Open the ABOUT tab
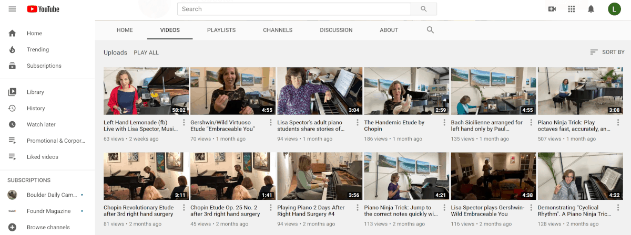 tap(389, 30)
